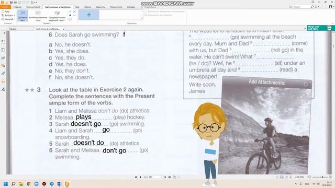Open the document tab list arrow
This screenshot has width=335, height=188.
click(x=305, y=28)
